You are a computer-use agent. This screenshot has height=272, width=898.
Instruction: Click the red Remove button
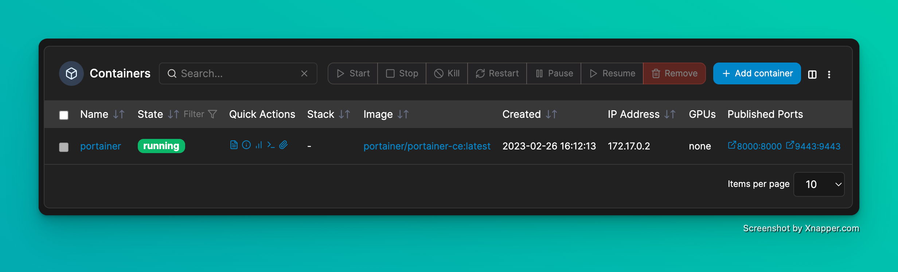click(674, 73)
